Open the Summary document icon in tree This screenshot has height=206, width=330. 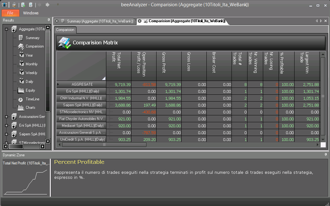pyautogui.click(x=21, y=38)
